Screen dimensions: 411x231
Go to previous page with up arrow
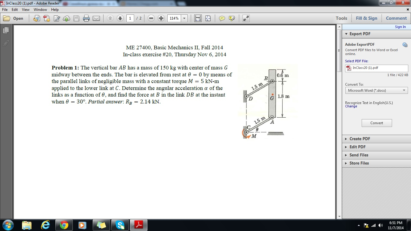110,18
